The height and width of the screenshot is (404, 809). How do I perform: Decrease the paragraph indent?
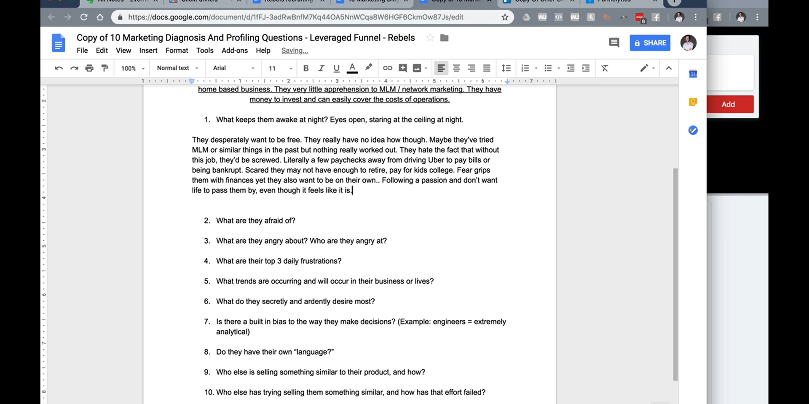point(571,68)
